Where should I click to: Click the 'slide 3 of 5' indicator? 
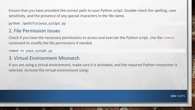click(178, 96)
